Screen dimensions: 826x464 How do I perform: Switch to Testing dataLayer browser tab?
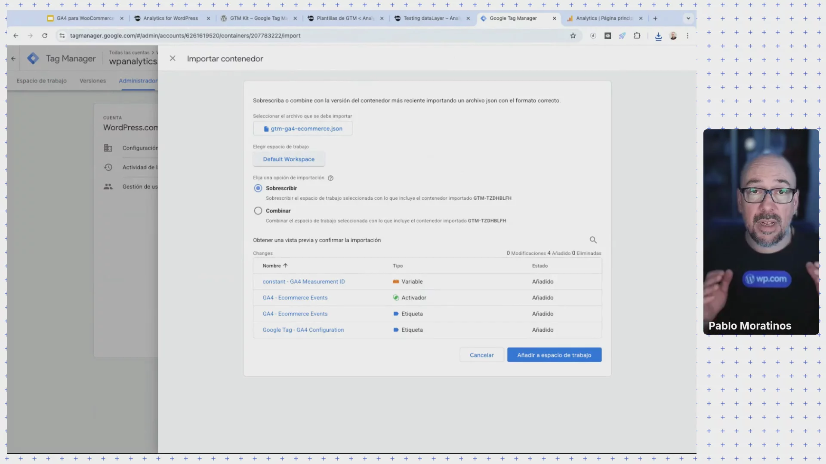coord(431,18)
